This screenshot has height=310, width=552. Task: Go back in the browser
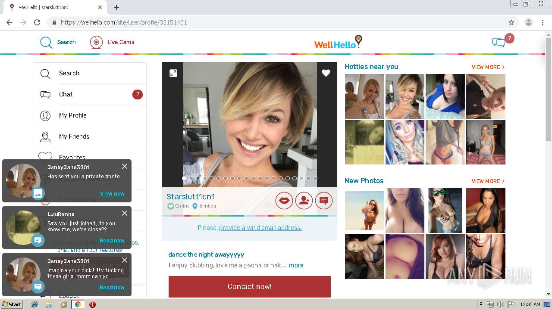click(x=9, y=22)
